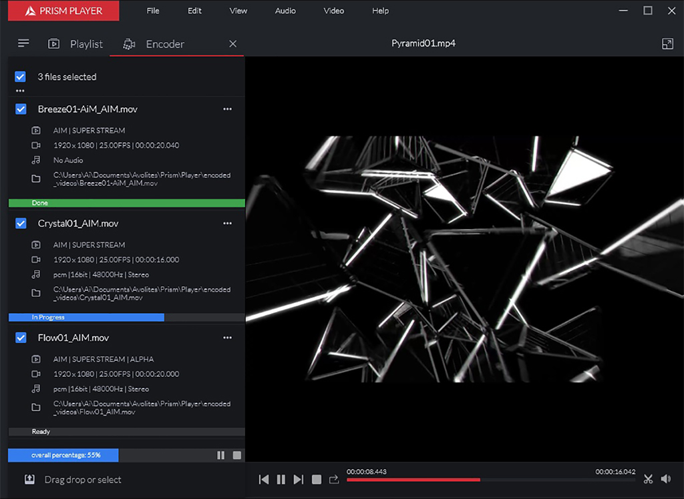
Task: Open options menu for Flow01_AIM.mov
Action: tap(228, 338)
